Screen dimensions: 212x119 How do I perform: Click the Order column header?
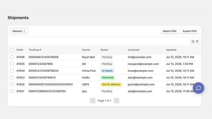click(20, 50)
